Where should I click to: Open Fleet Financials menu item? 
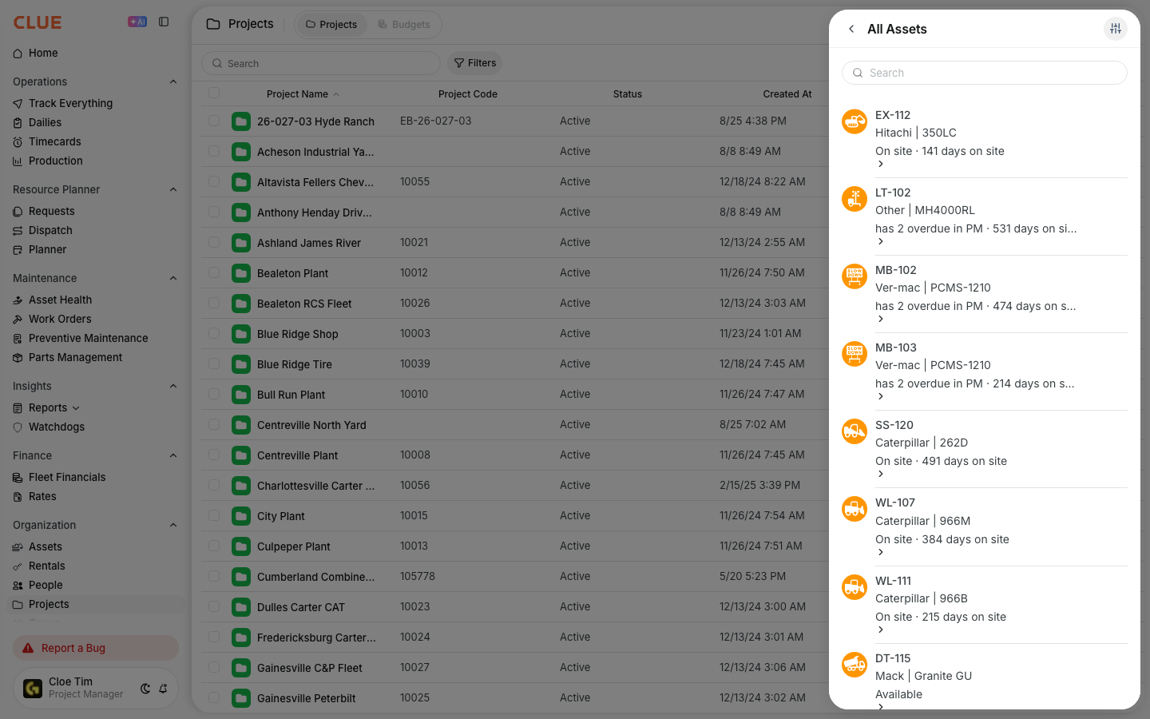(67, 478)
